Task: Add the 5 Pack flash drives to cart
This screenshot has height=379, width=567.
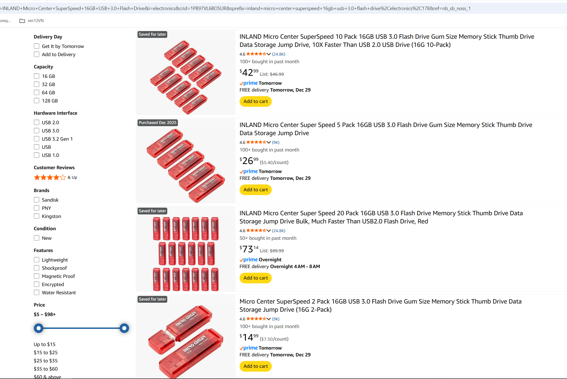Action: (255, 190)
